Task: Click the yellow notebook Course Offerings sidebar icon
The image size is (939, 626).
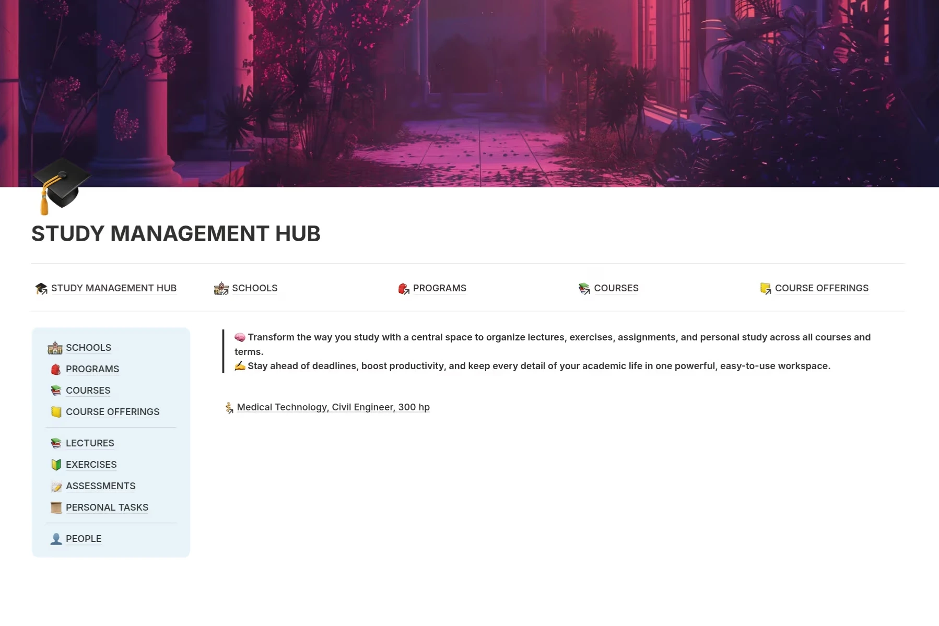Action: click(56, 412)
